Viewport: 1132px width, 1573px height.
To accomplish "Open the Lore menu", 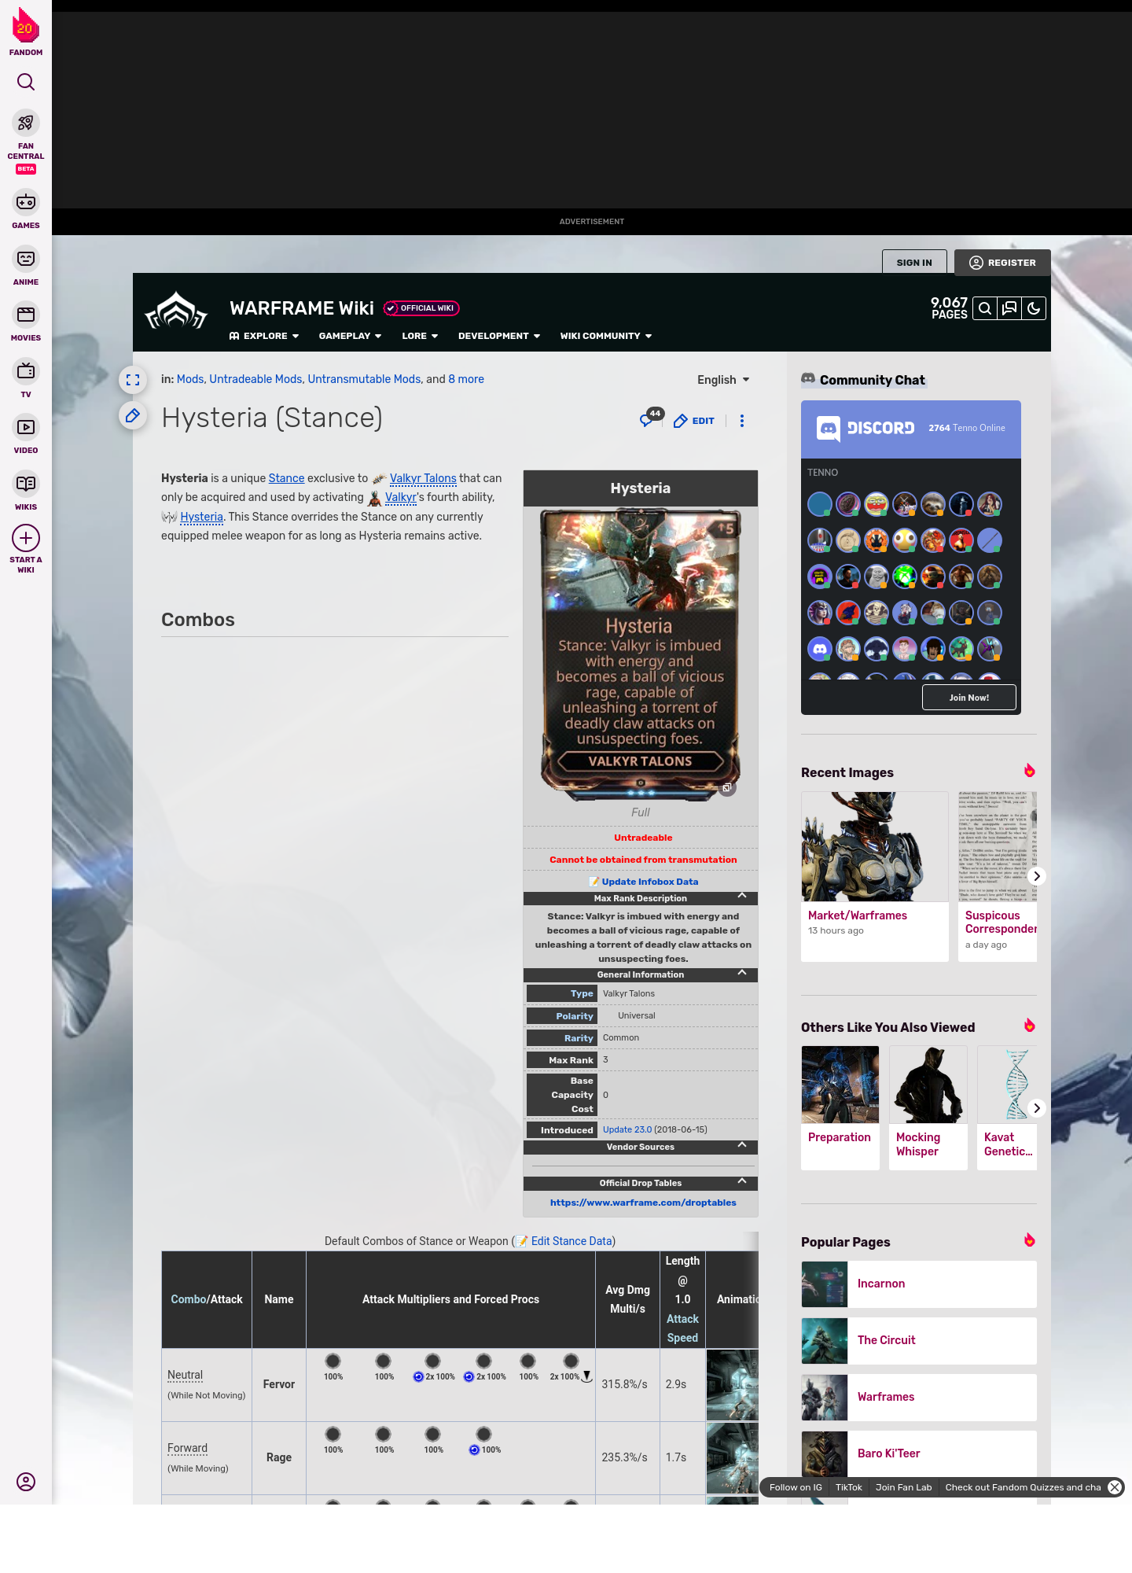I will 420,336.
